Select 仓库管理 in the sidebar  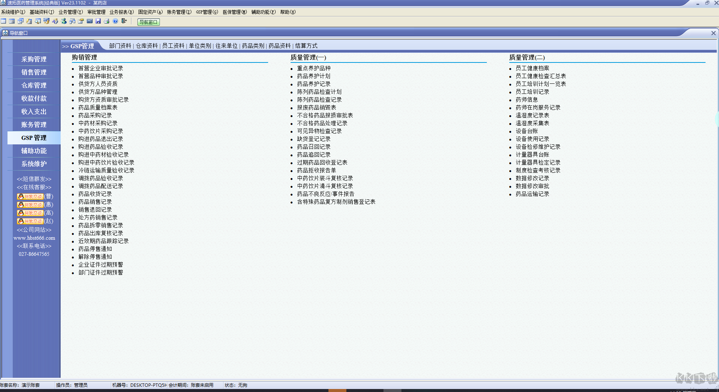tap(34, 85)
